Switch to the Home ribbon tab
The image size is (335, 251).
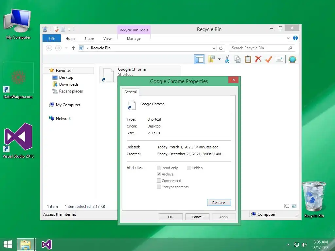(70, 39)
